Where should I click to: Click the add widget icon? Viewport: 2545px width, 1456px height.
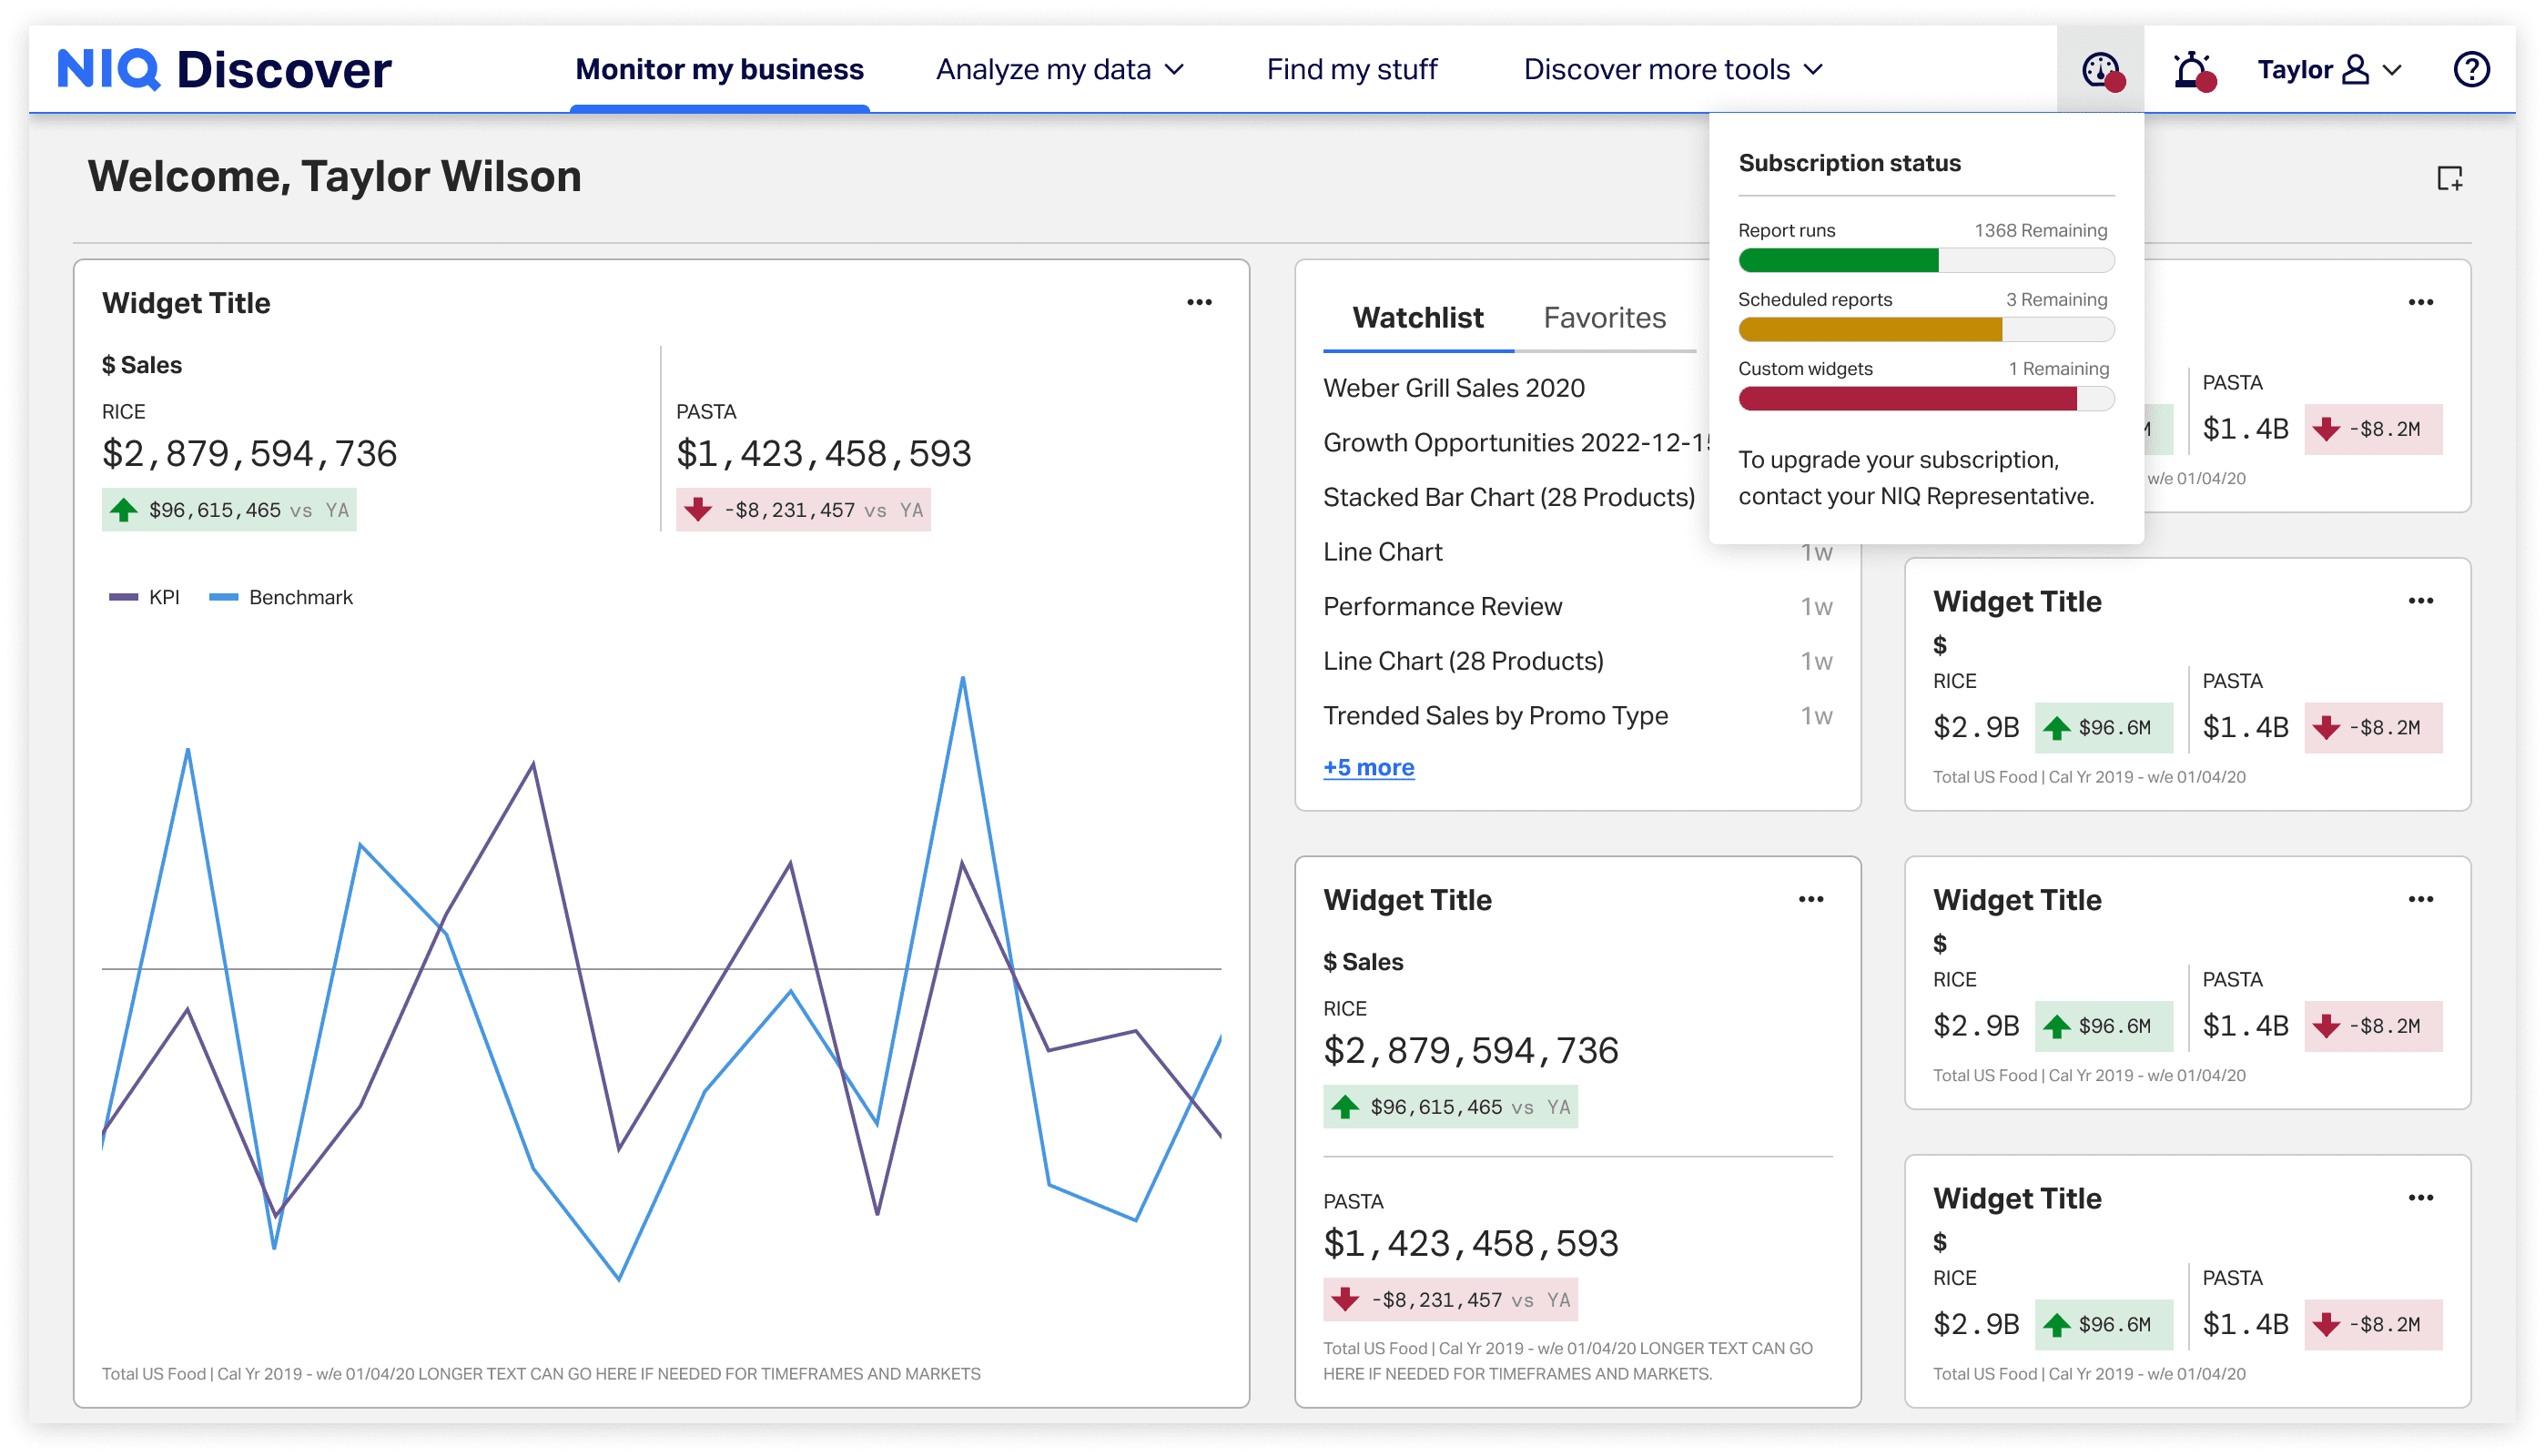pyautogui.click(x=2449, y=179)
